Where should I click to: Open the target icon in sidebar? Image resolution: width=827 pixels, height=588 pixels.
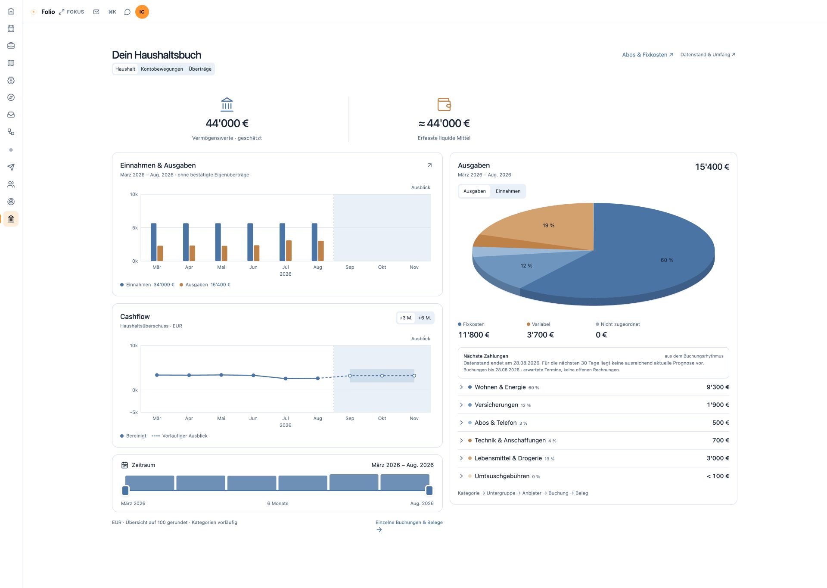[11, 202]
